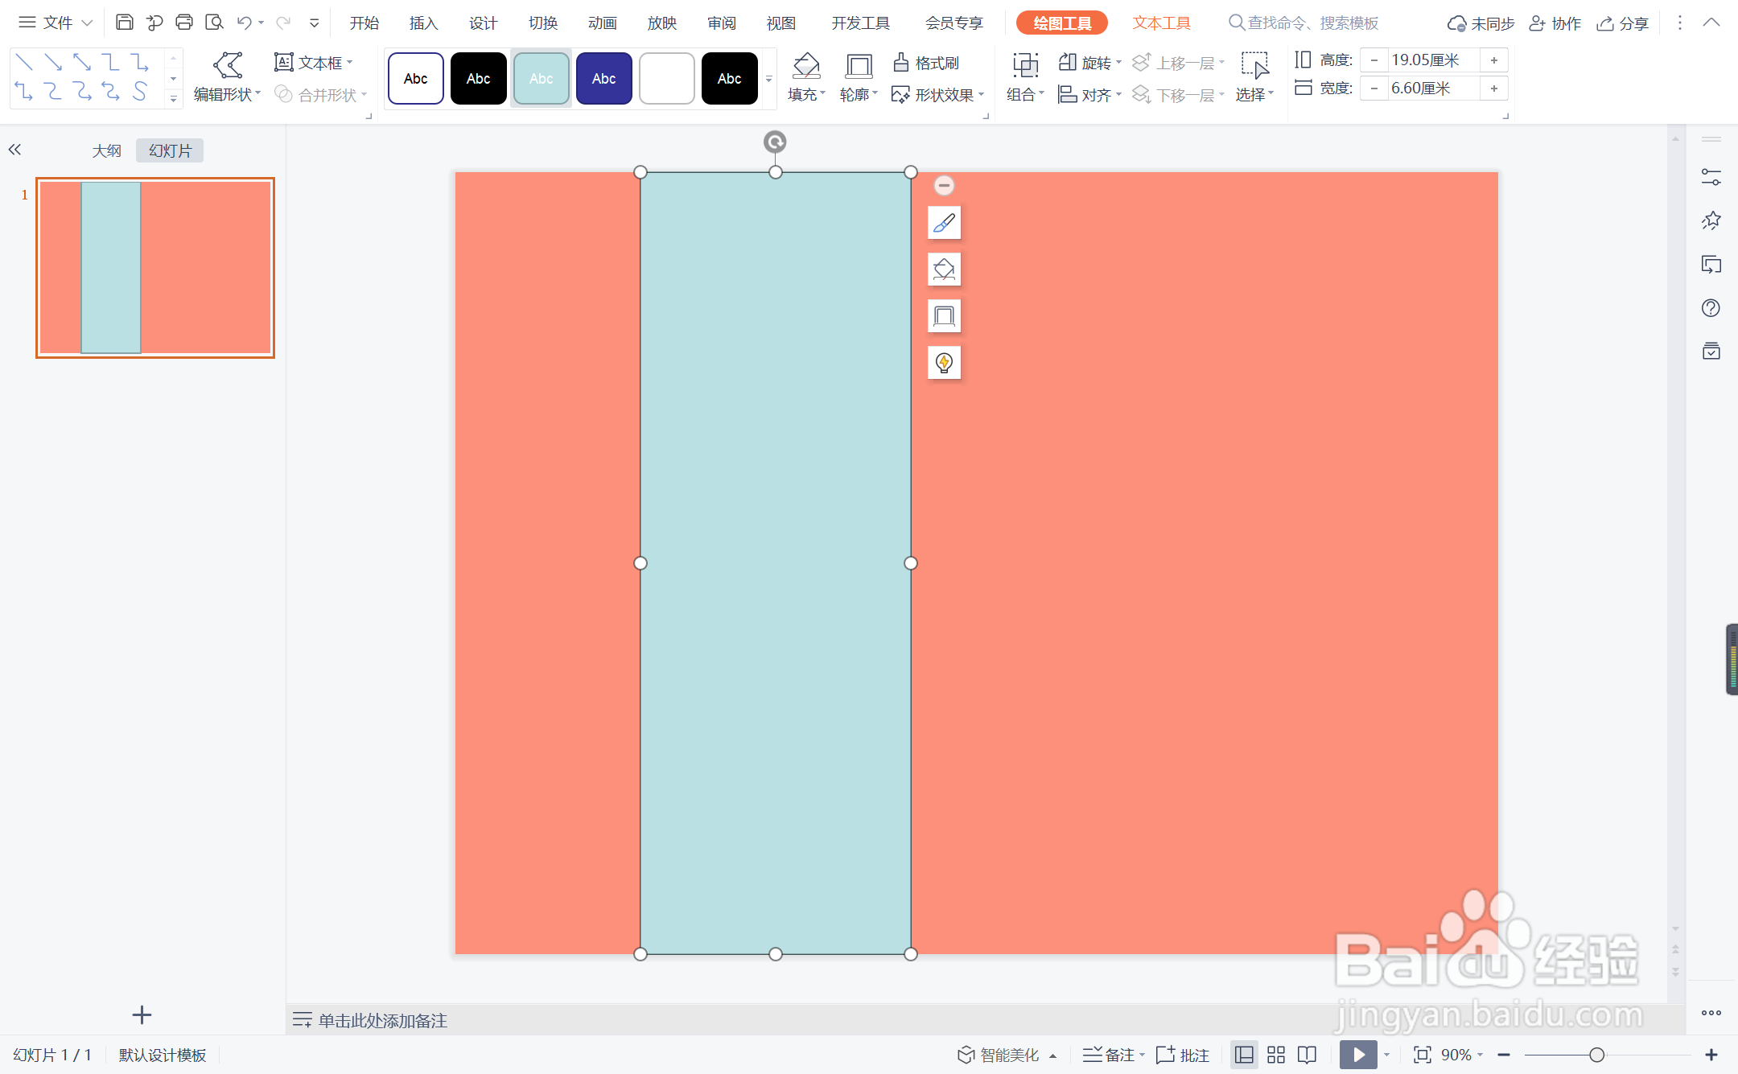Toggle reading view book icon
Image resolution: width=1738 pixels, height=1074 pixels.
[1308, 1055]
